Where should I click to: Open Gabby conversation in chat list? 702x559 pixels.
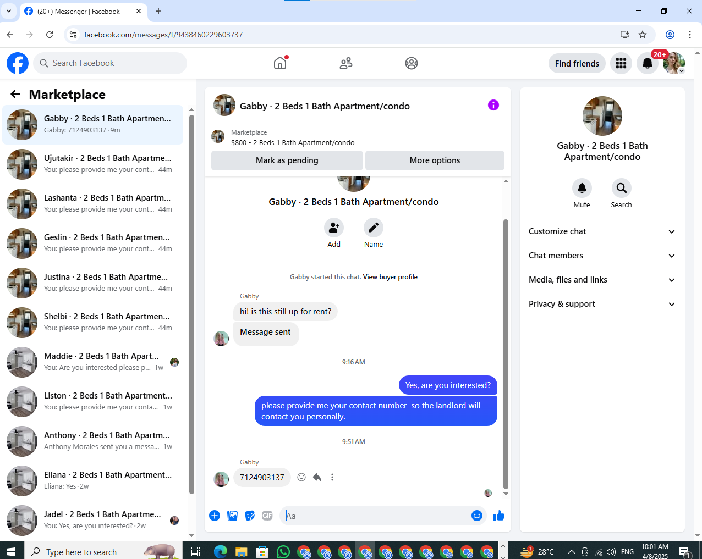pyautogui.click(x=93, y=125)
